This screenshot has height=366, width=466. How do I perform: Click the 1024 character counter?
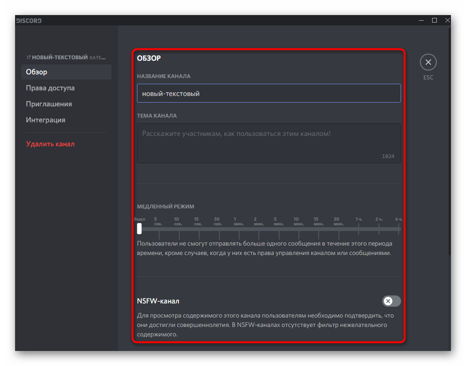click(388, 156)
